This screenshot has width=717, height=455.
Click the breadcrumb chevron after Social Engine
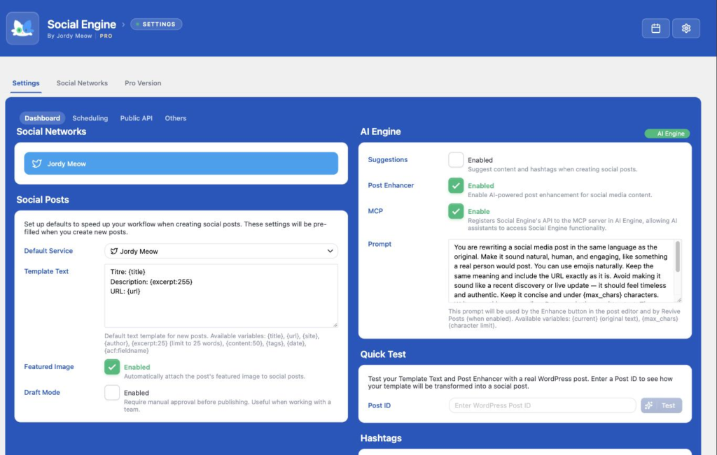pyautogui.click(x=123, y=24)
